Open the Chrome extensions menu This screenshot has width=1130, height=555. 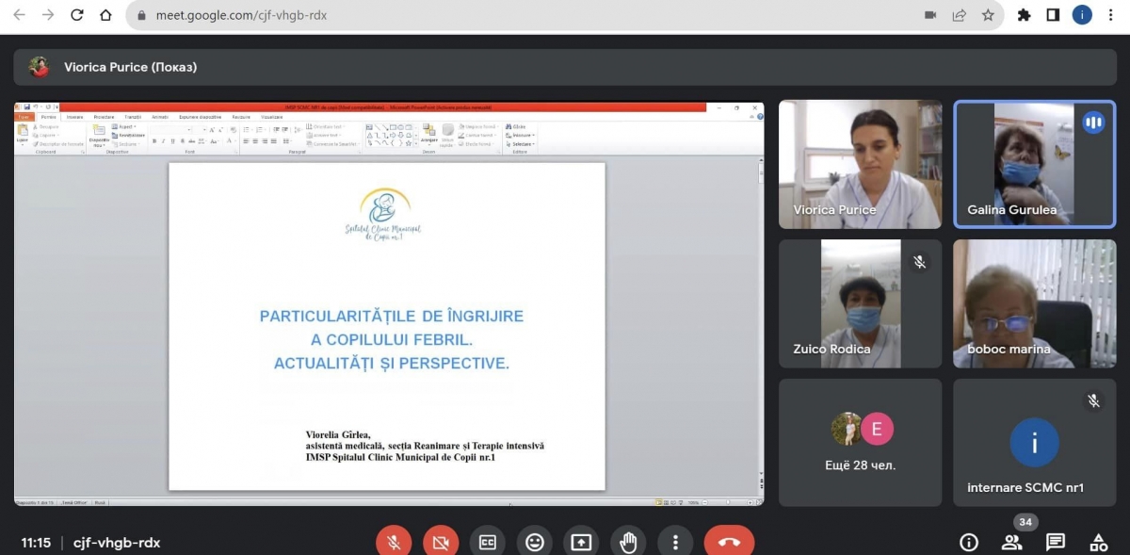coord(1024,15)
